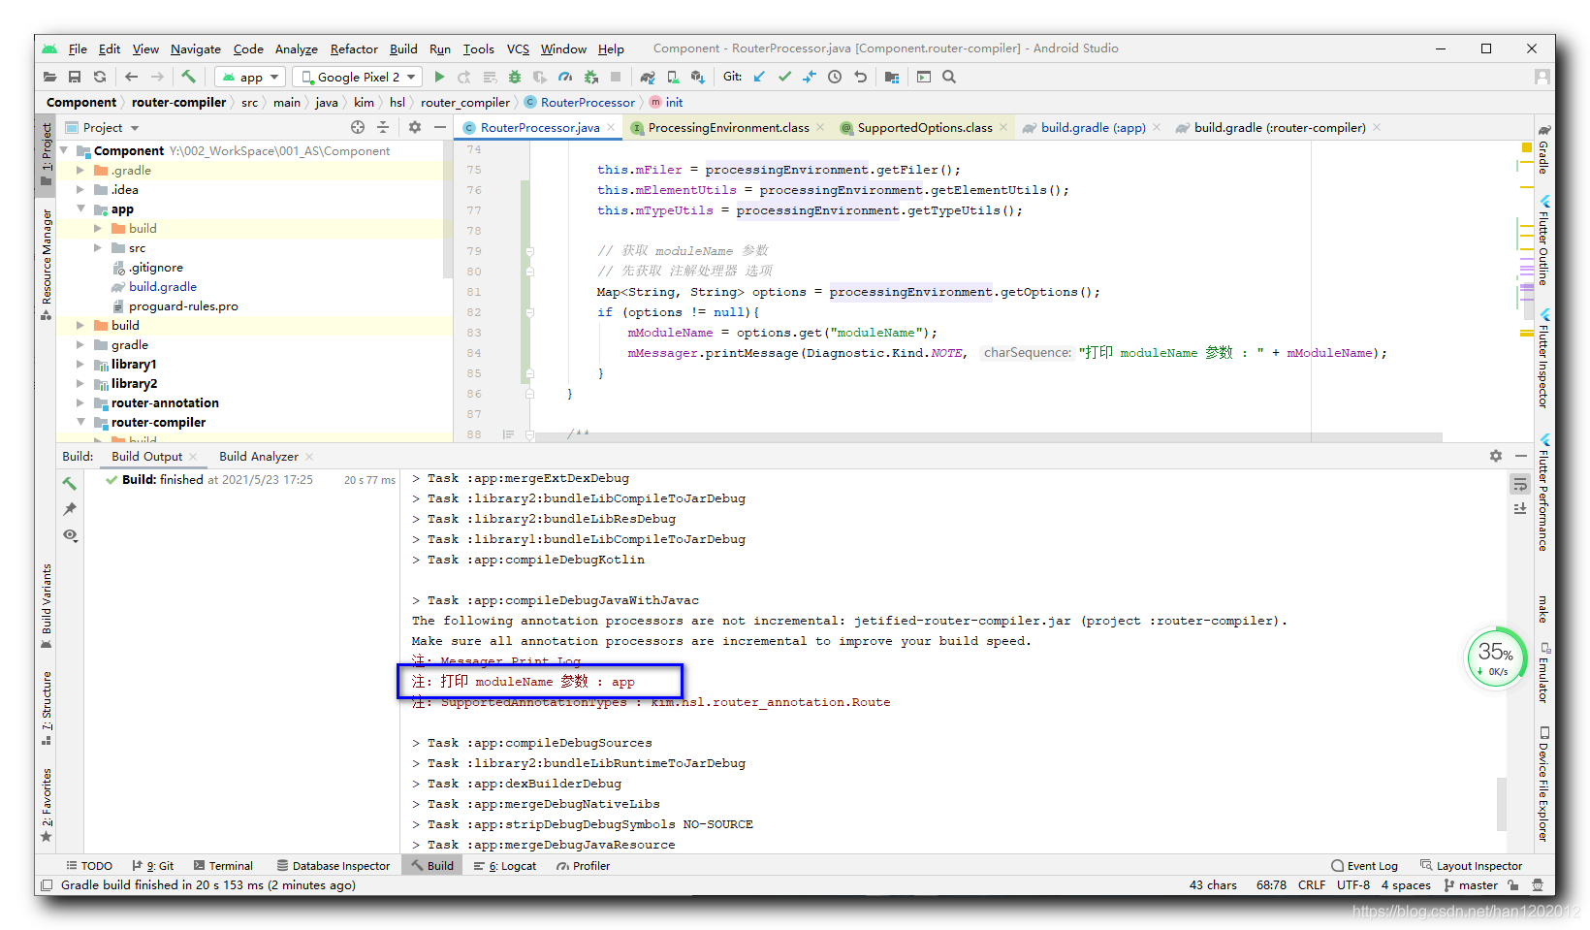Toggle the Device File Explorer panel

[1544, 784]
